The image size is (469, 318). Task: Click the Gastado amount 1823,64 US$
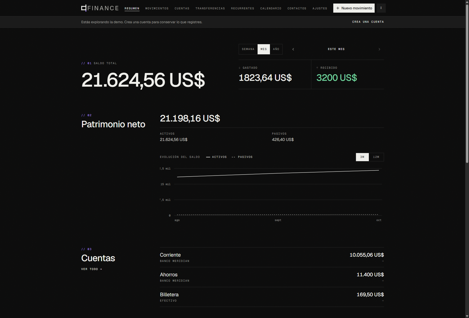point(265,78)
